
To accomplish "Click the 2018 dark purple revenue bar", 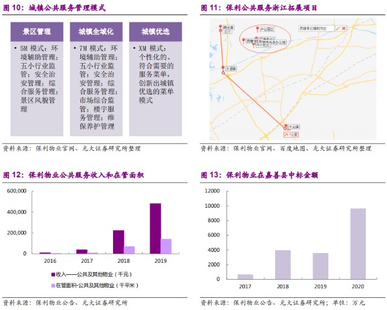I will point(119,242).
